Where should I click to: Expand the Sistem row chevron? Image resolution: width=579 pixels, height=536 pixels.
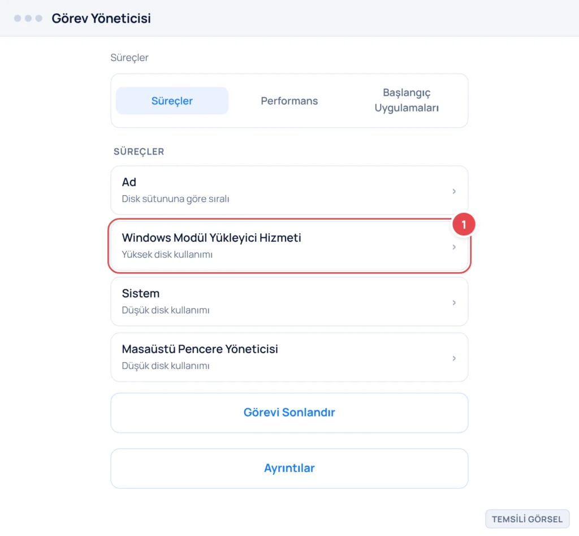(x=454, y=302)
